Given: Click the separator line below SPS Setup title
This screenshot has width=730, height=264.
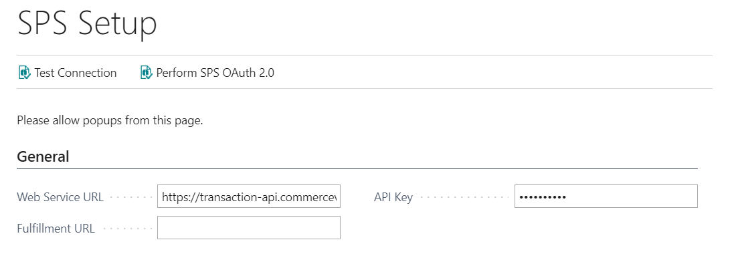Looking at the screenshot, I should 365,56.
